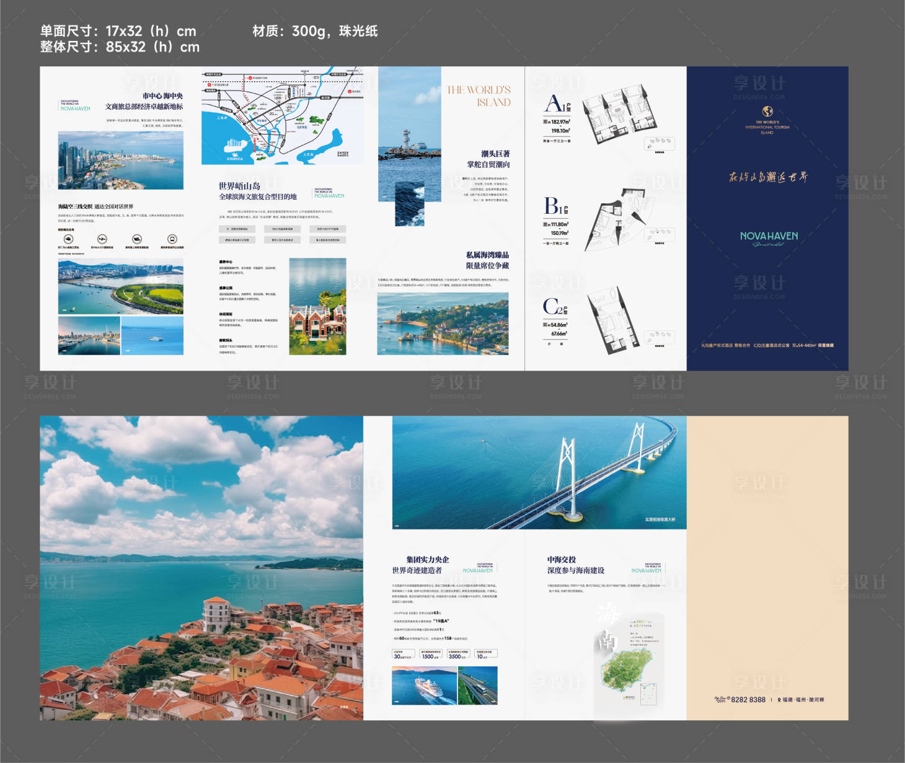This screenshot has height=763, width=905.
Task: Click the bus route circular icon
Action: [173, 239]
